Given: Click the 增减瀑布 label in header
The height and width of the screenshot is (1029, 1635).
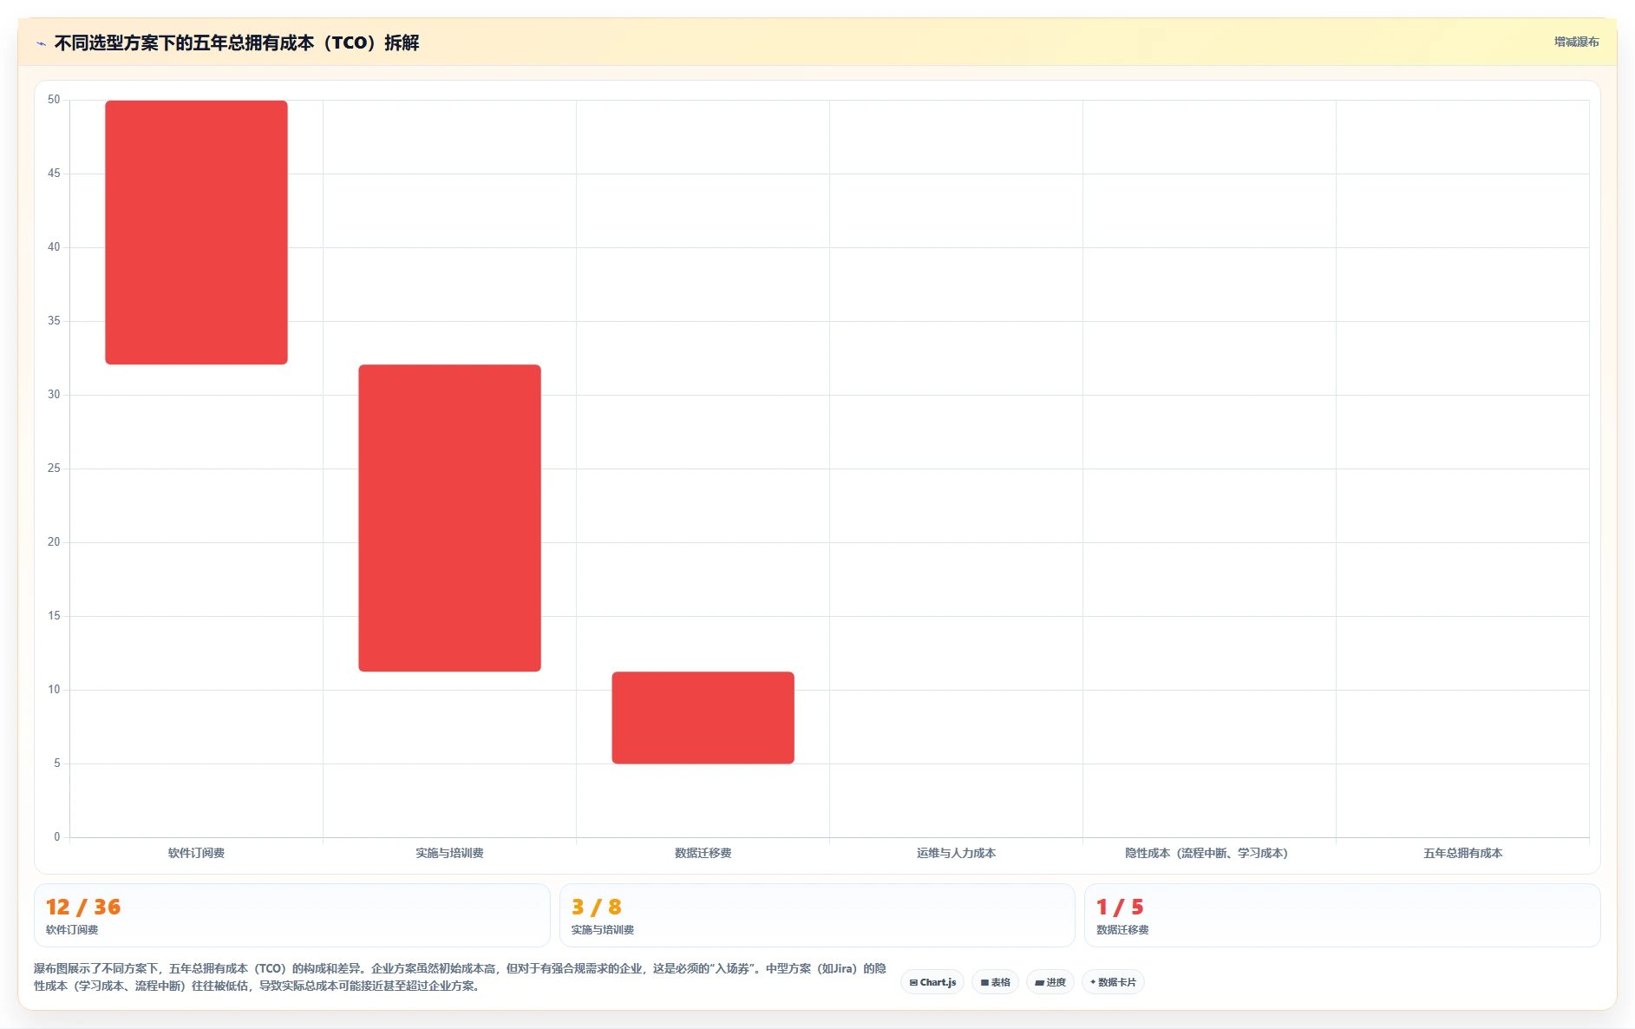Looking at the screenshot, I should pyautogui.click(x=1576, y=42).
